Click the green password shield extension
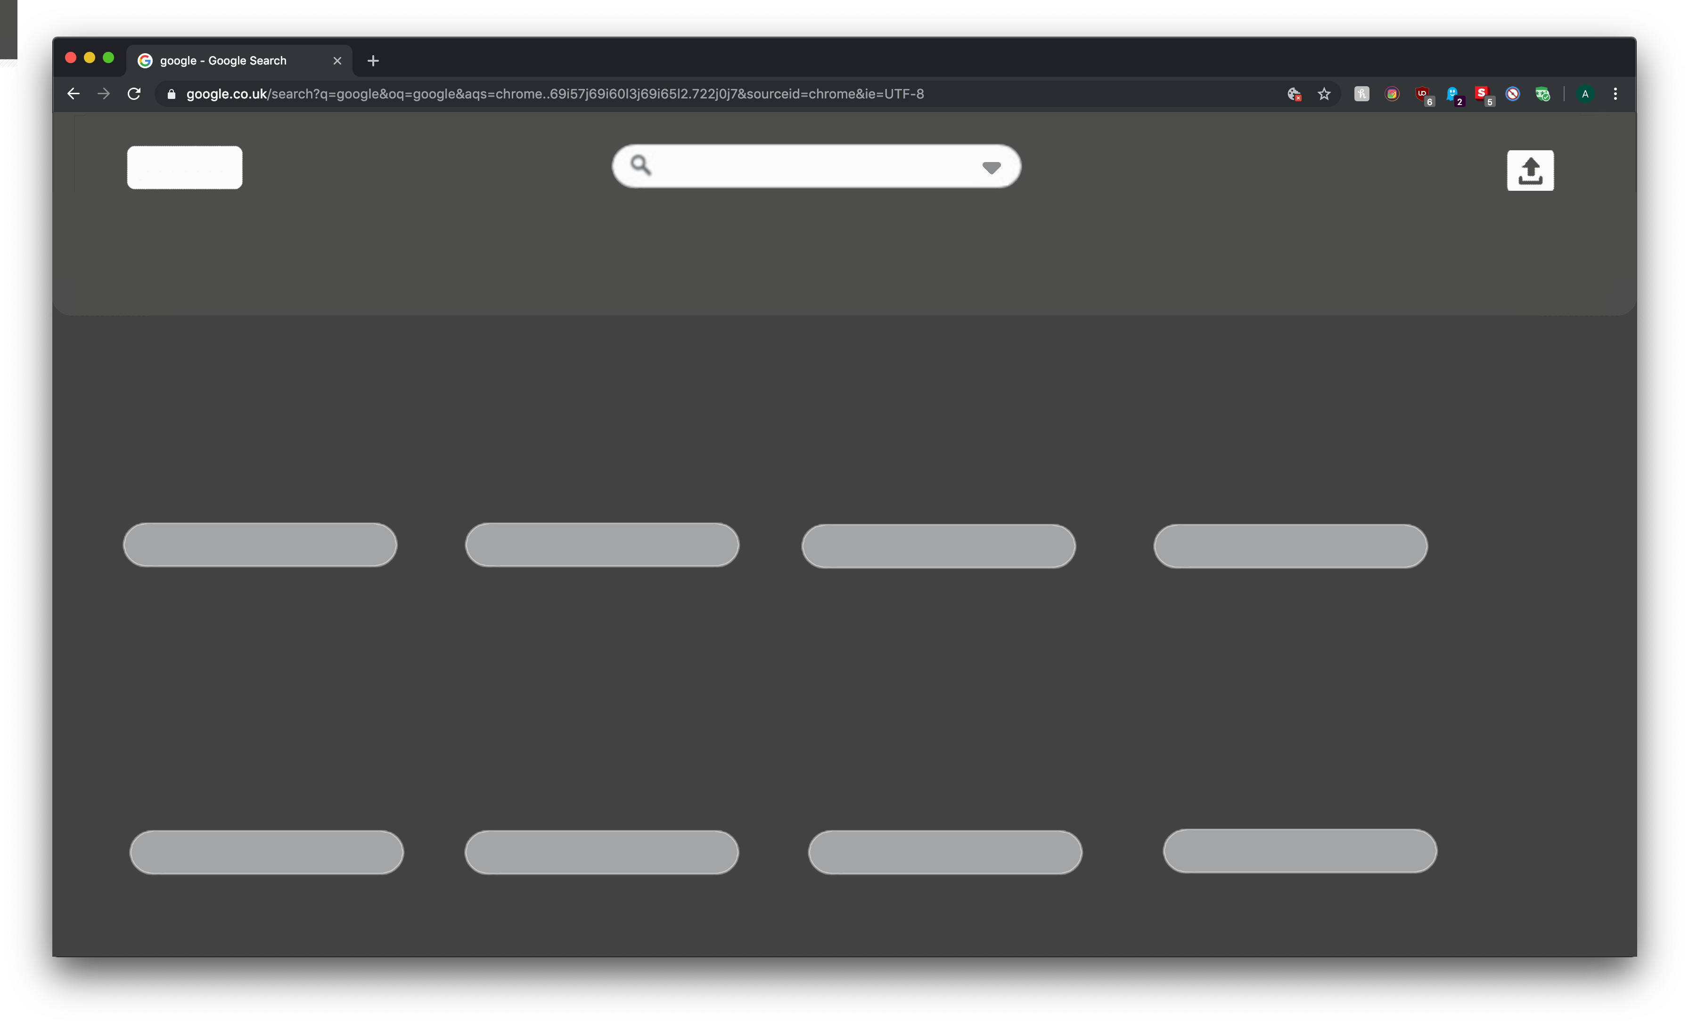Screen dimensions: 1689x1025 pyautogui.click(x=1542, y=94)
